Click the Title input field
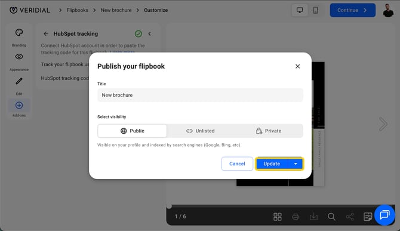The image size is (400, 231). 200,95
